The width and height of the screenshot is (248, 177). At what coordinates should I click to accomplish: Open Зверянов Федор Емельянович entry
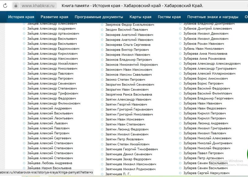(x=130, y=25)
